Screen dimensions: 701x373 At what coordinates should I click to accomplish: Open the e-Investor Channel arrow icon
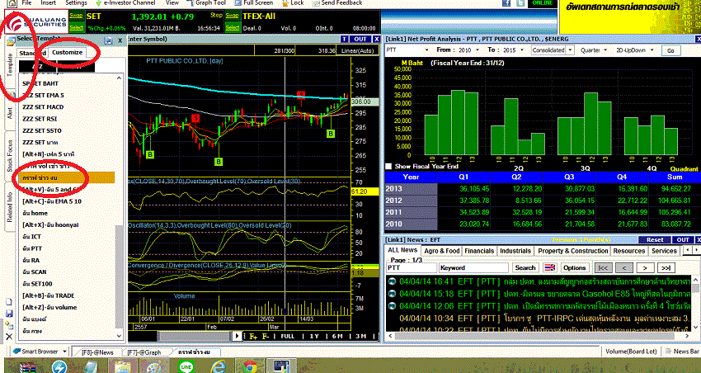pos(97,3)
